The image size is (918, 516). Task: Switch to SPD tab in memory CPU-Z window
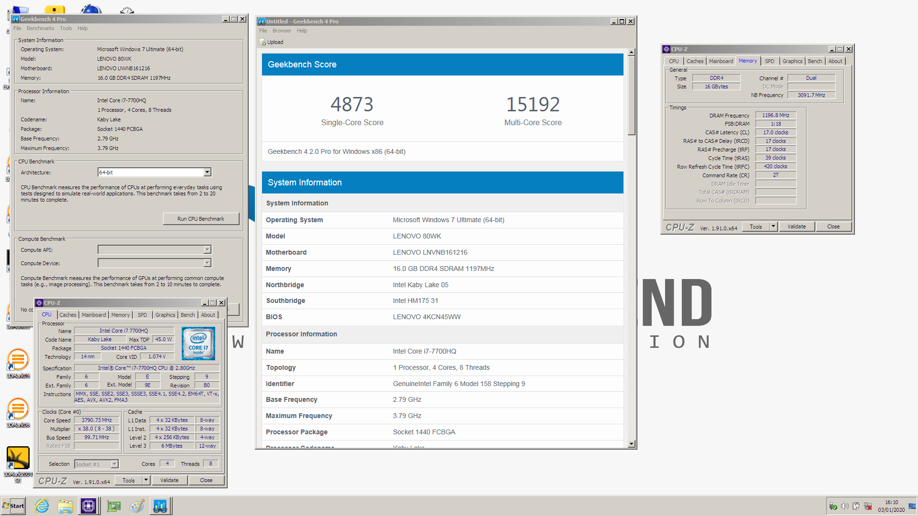pos(770,61)
